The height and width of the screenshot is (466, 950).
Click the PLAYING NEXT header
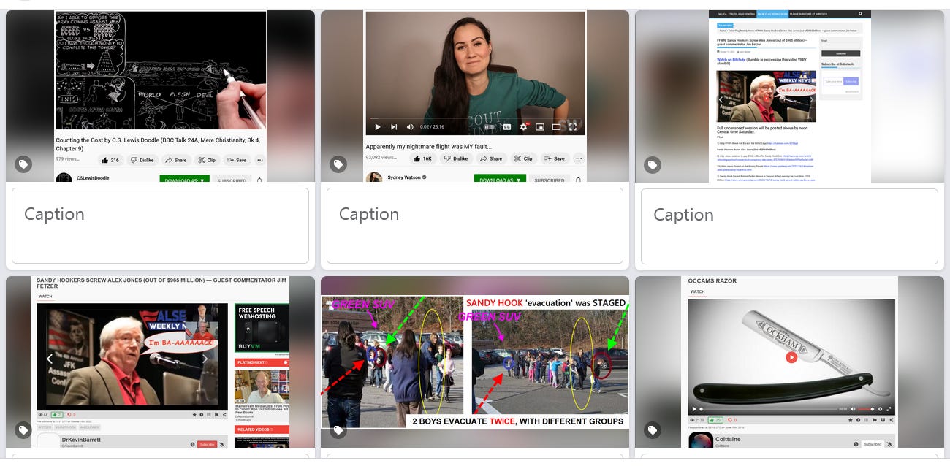click(x=262, y=362)
